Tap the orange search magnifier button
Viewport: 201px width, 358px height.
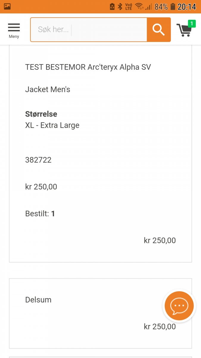(x=158, y=30)
